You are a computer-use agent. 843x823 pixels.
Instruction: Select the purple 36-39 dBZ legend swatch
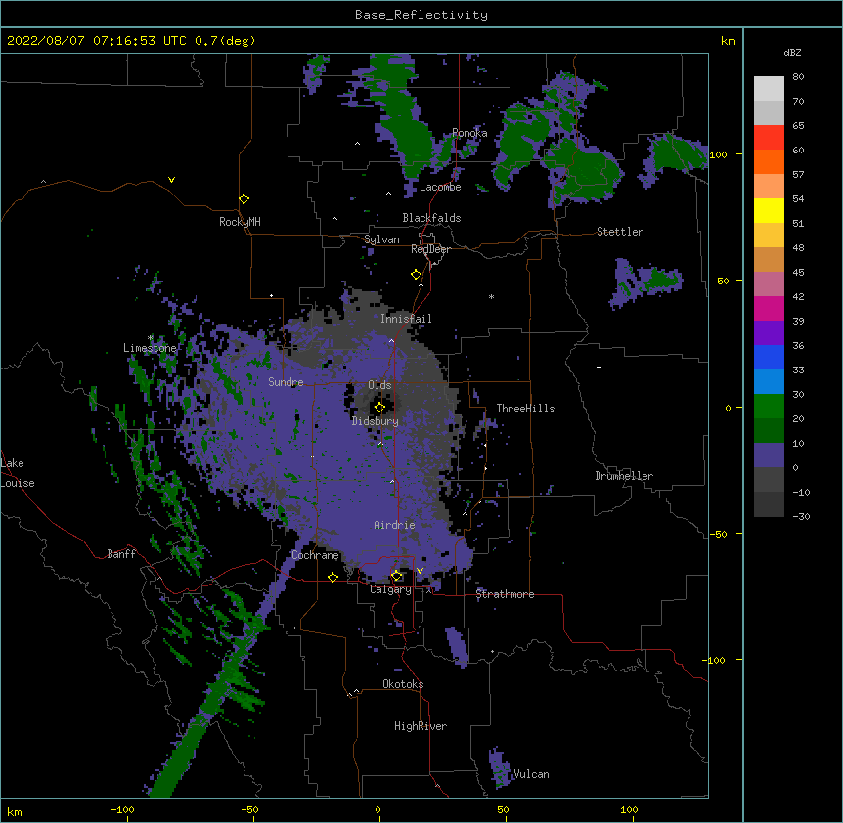tap(769, 332)
